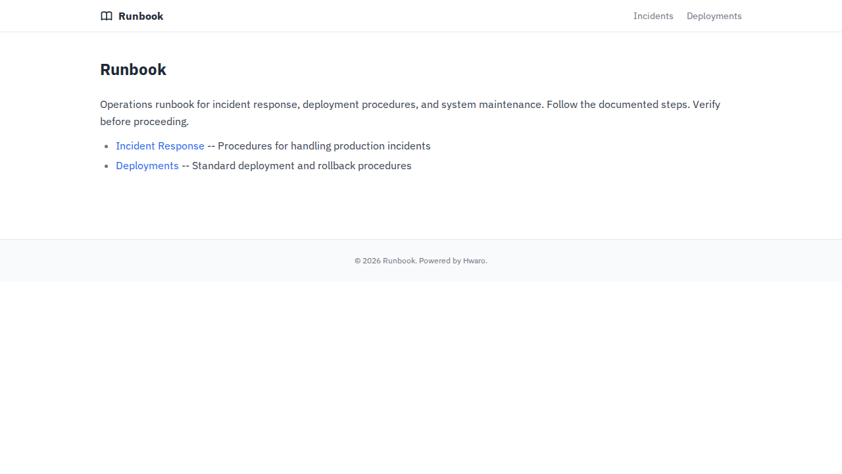Screen dimensions: 842x474
Task: Click the words "before proceeding" in the intro
Action: [144, 122]
